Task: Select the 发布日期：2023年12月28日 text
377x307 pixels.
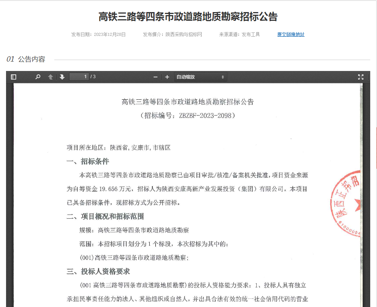Action: pyautogui.click(x=98, y=34)
